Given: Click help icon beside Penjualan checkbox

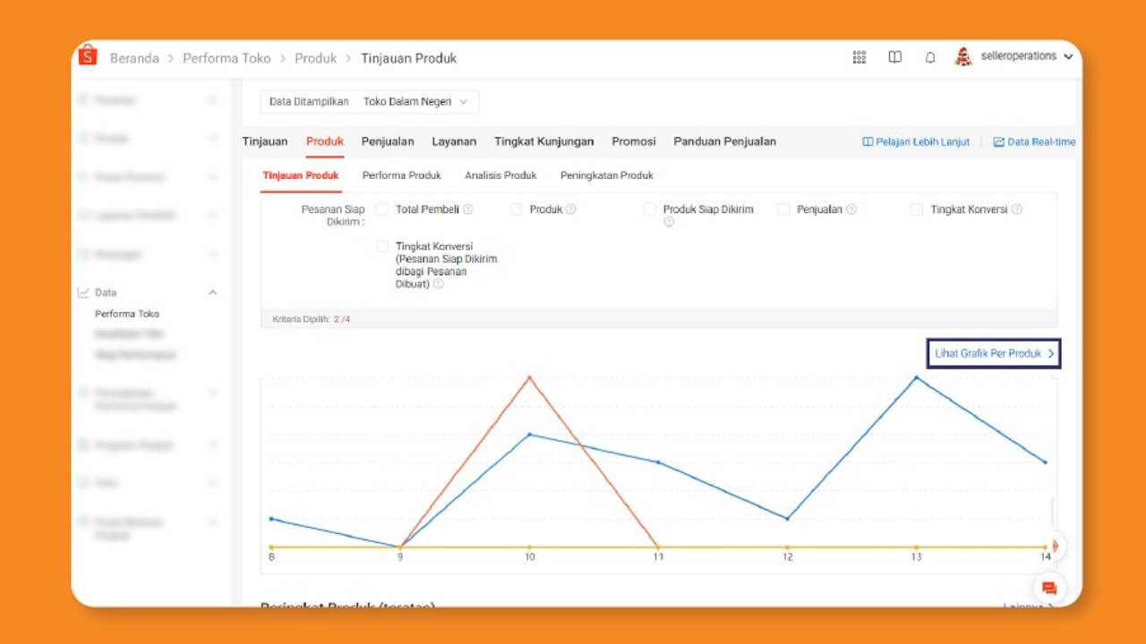Looking at the screenshot, I should point(851,209).
